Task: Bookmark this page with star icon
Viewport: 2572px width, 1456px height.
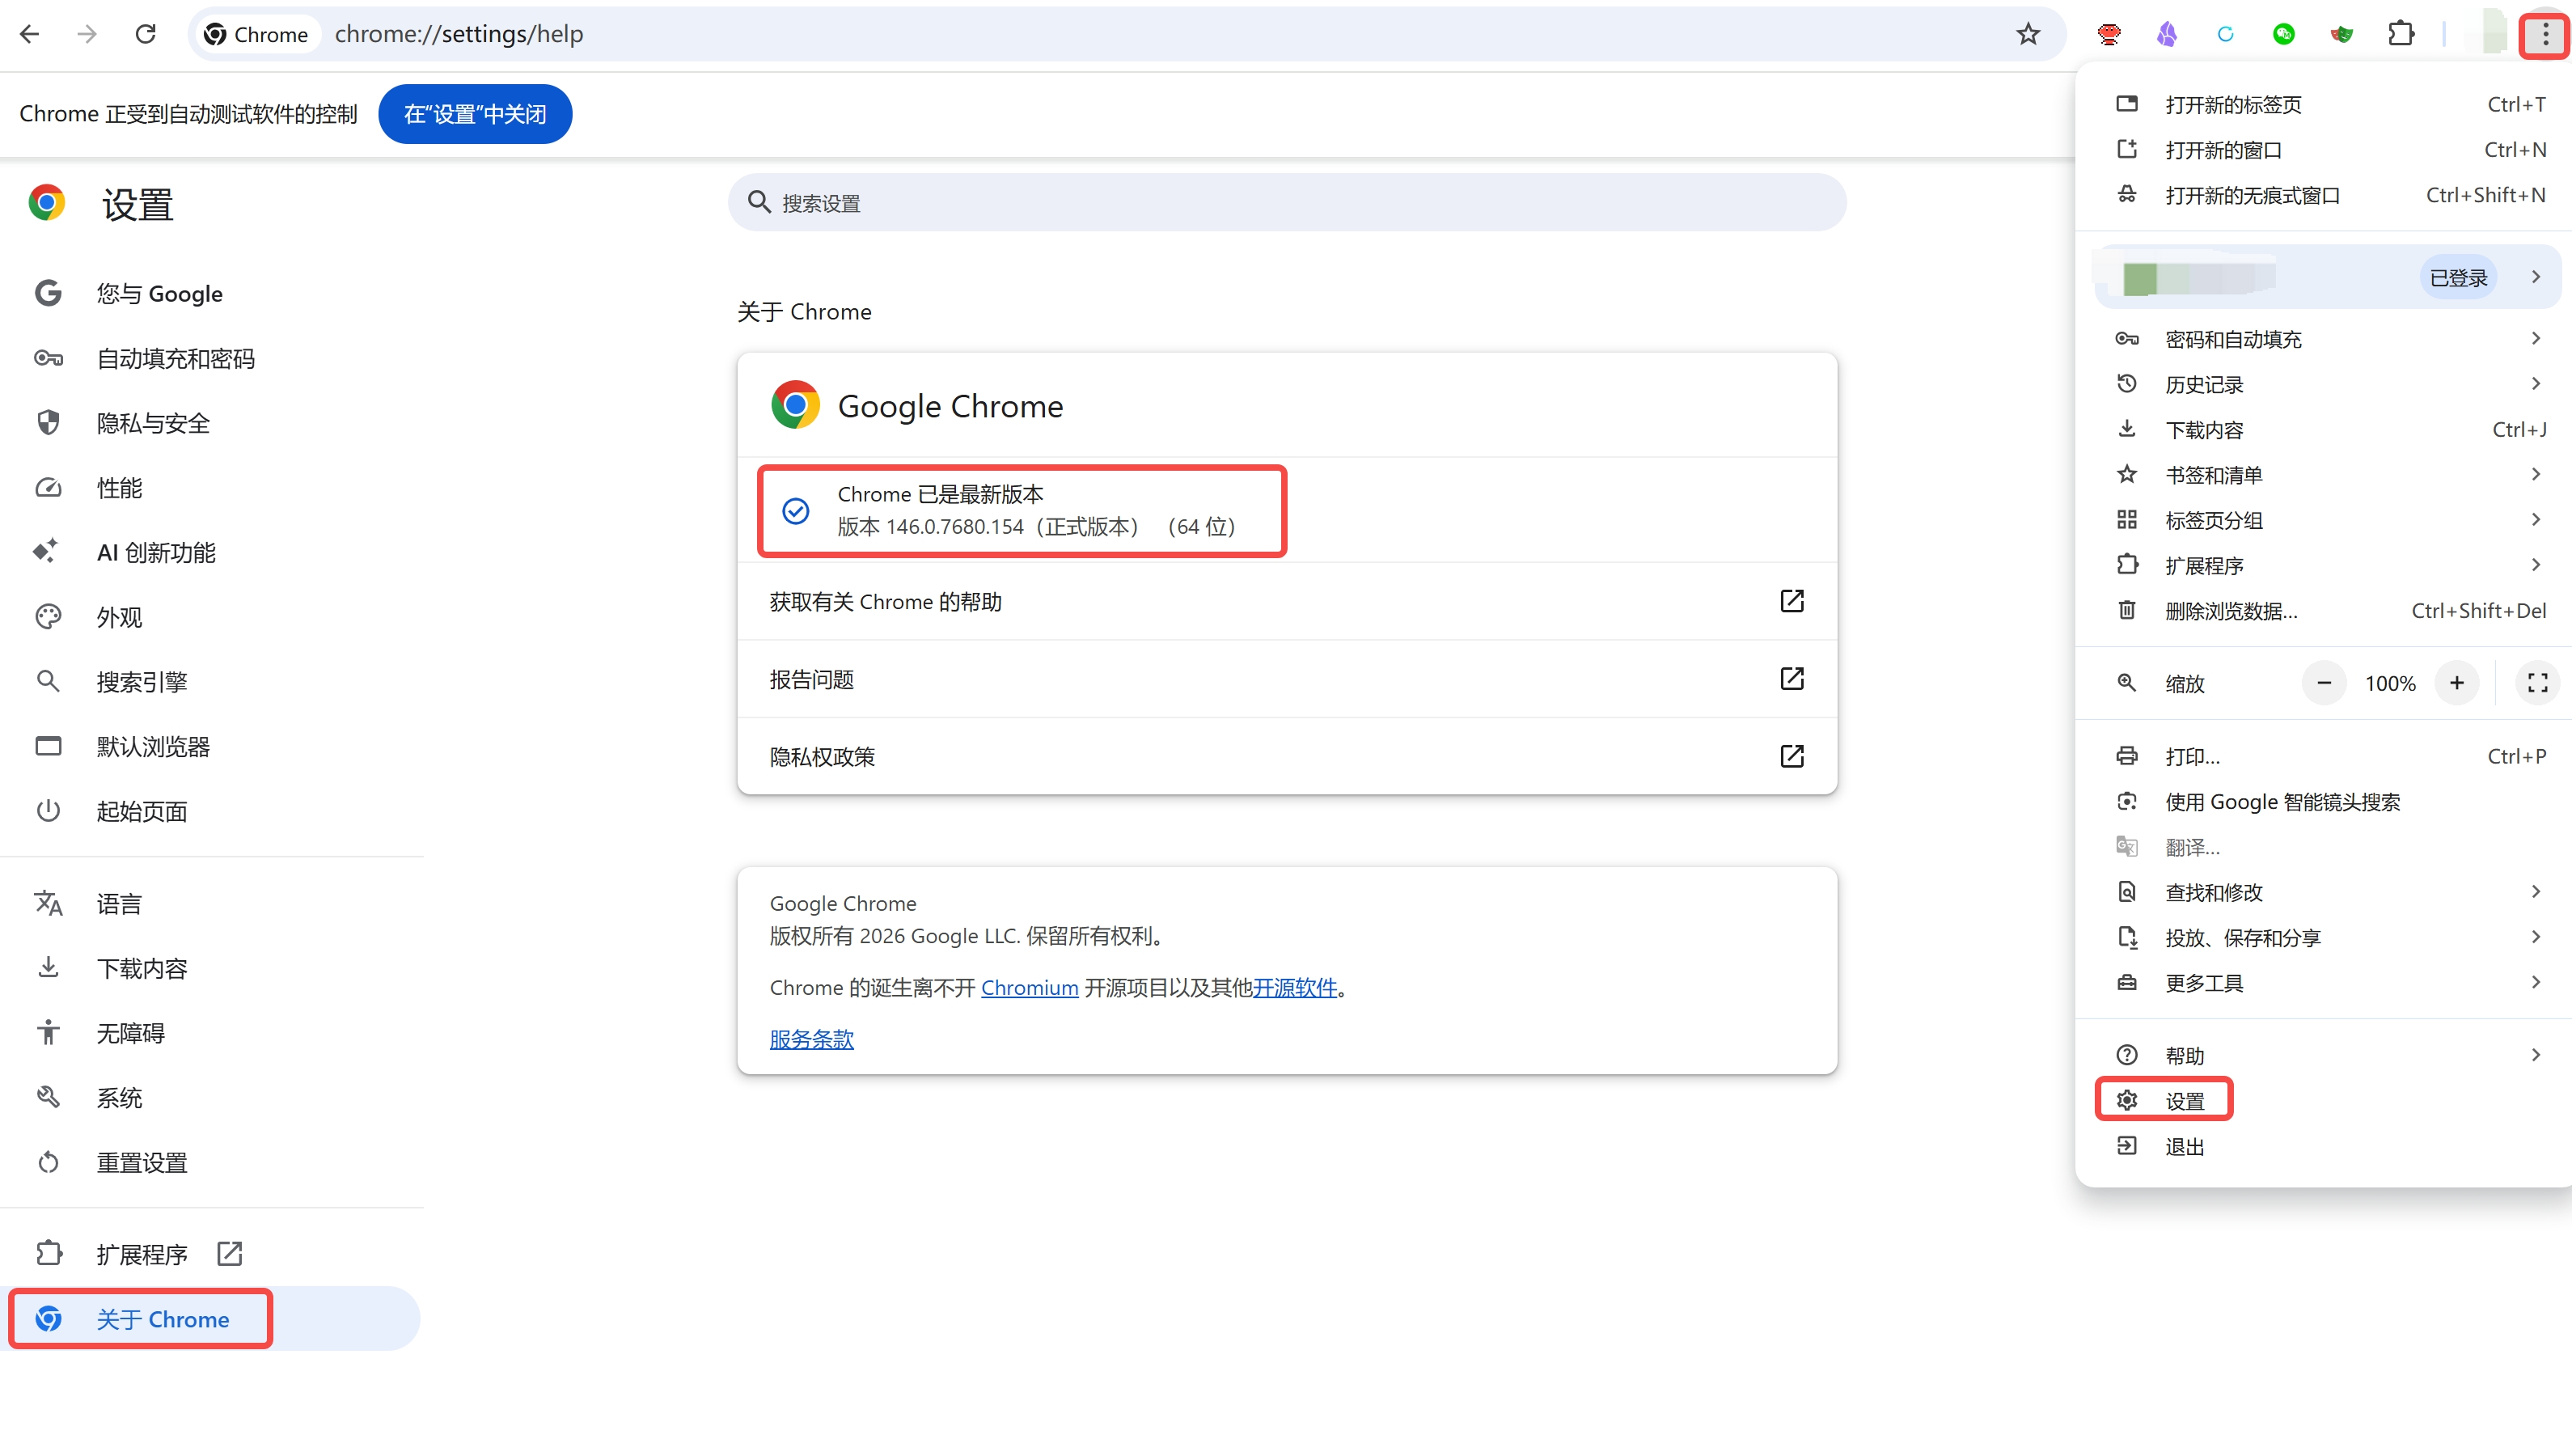Action: (2027, 34)
